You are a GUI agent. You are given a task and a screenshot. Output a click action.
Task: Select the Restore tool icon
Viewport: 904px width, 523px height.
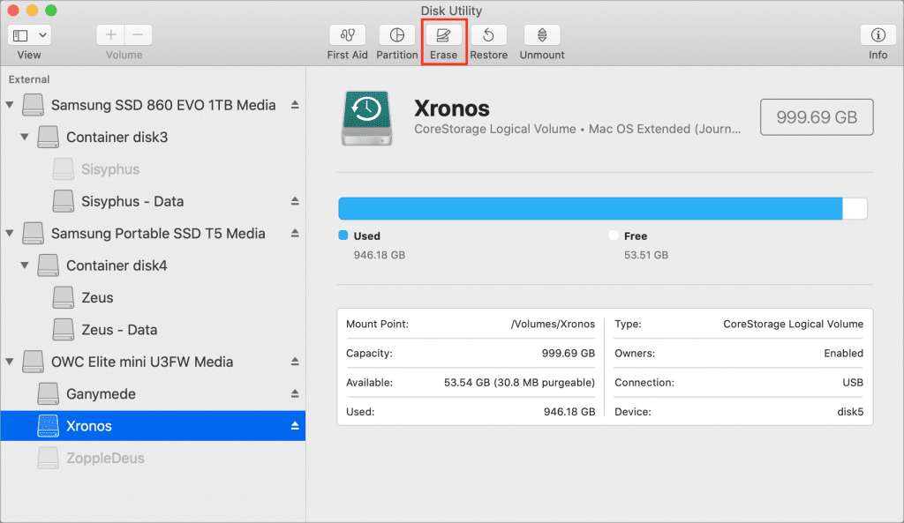488,35
